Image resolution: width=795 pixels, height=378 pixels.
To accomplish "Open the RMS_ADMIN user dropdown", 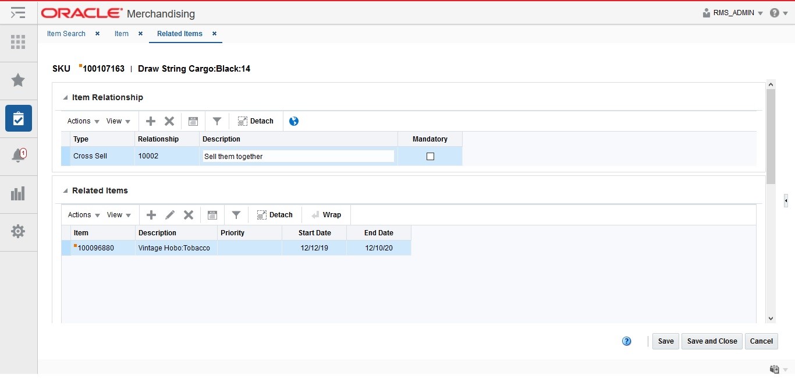I will tap(733, 13).
